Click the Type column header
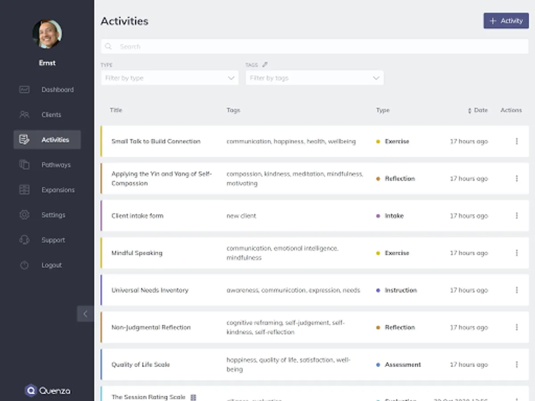 (383, 110)
